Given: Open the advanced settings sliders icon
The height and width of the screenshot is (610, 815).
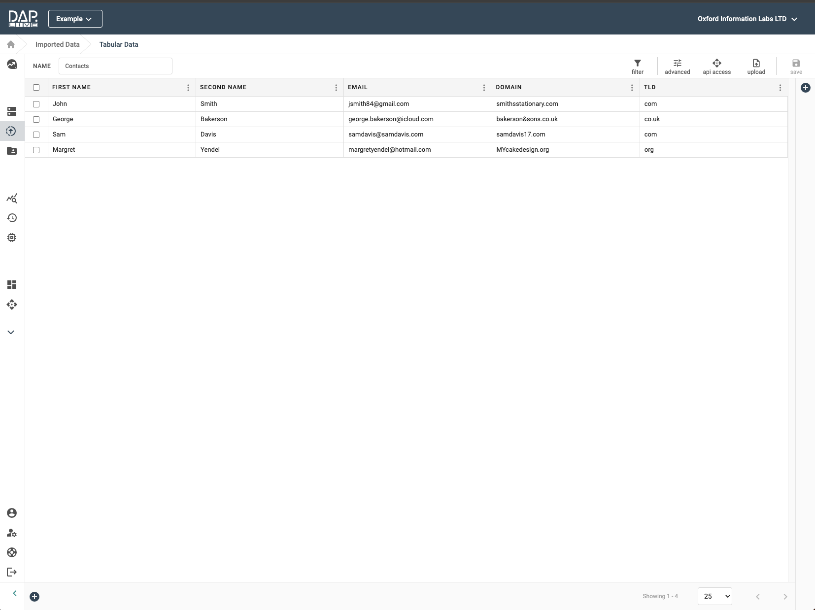Looking at the screenshot, I should [x=677, y=64].
